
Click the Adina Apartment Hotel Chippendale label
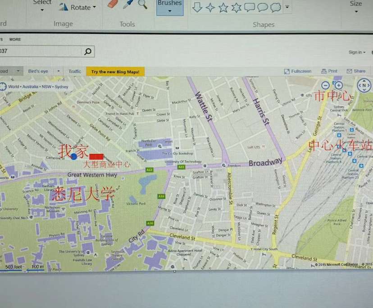185,252
